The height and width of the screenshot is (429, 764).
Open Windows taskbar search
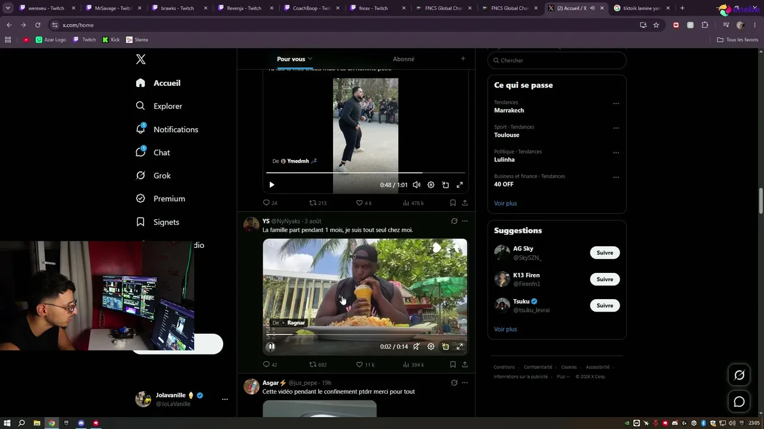(x=21, y=423)
